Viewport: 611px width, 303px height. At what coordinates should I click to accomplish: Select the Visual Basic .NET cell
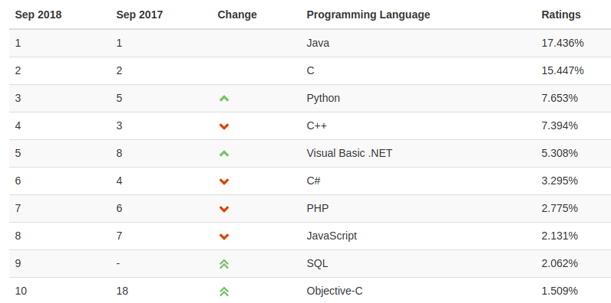click(349, 154)
